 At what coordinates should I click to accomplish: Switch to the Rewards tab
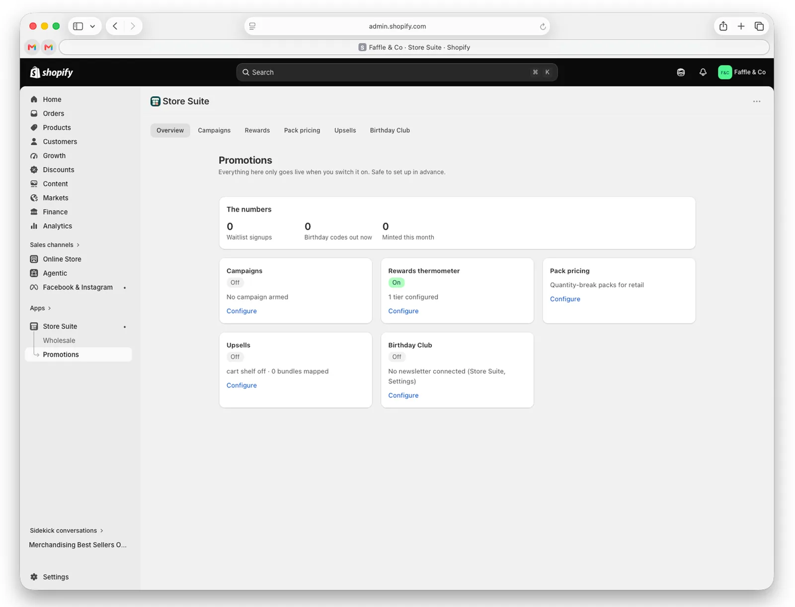click(257, 131)
